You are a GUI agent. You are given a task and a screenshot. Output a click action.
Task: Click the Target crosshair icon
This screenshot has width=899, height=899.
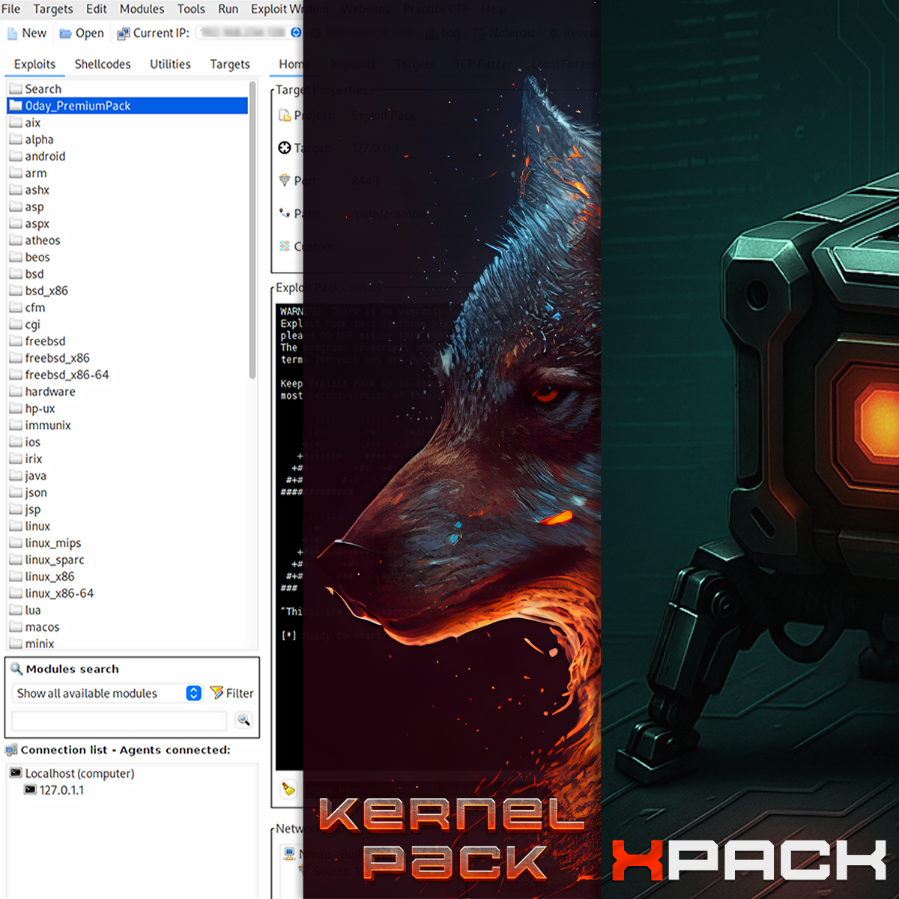(285, 148)
